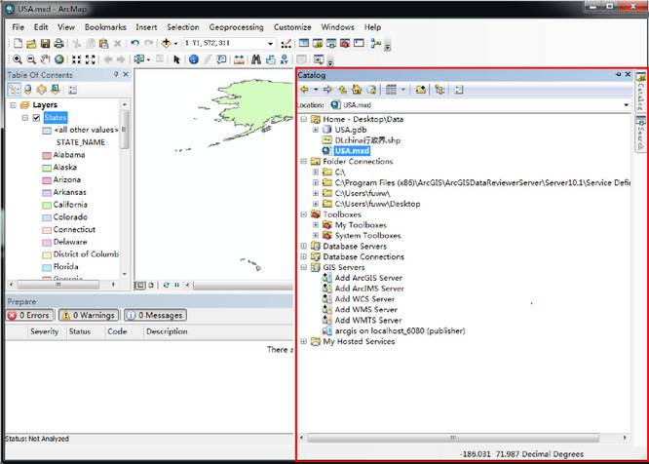The image size is (649, 464).
Task: Open the Geoprocessing menu
Action: (237, 27)
